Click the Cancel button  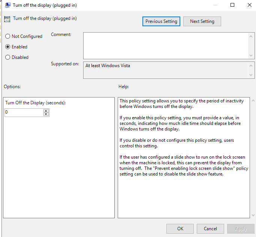(x=210, y=229)
